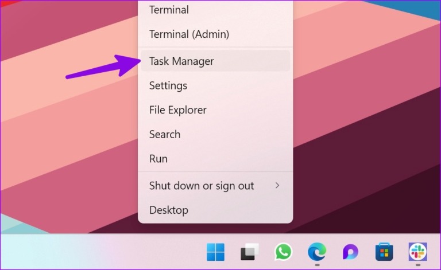The width and height of the screenshot is (441, 270).
Task: Launch WhatsApp from the taskbar
Action: click(283, 252)
